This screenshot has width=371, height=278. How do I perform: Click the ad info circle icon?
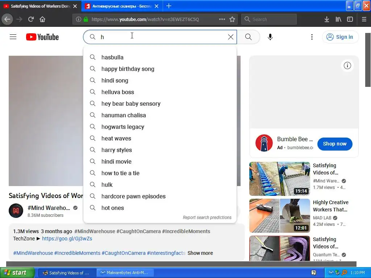pos(347,66)
